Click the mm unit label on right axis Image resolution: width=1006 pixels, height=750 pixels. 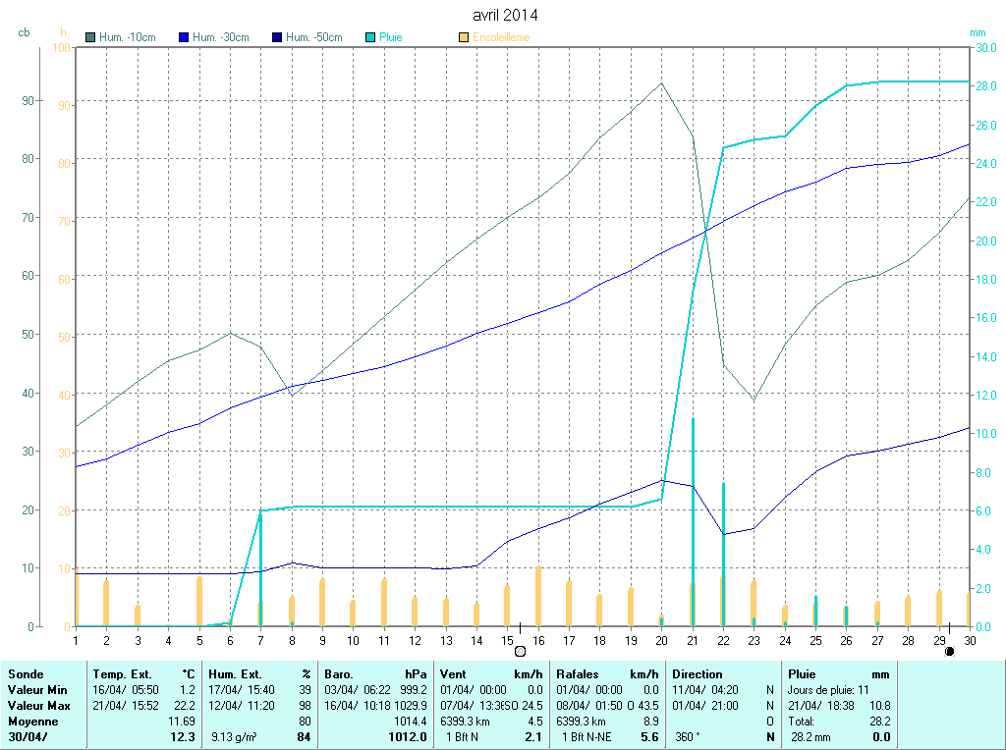pyautogui.click(x=978, y=32)
